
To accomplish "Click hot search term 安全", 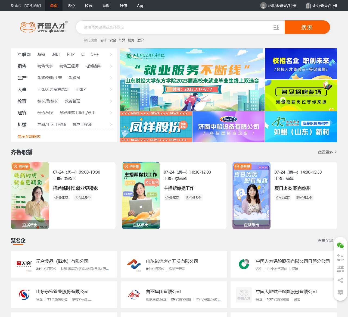I will pos(113,40).
